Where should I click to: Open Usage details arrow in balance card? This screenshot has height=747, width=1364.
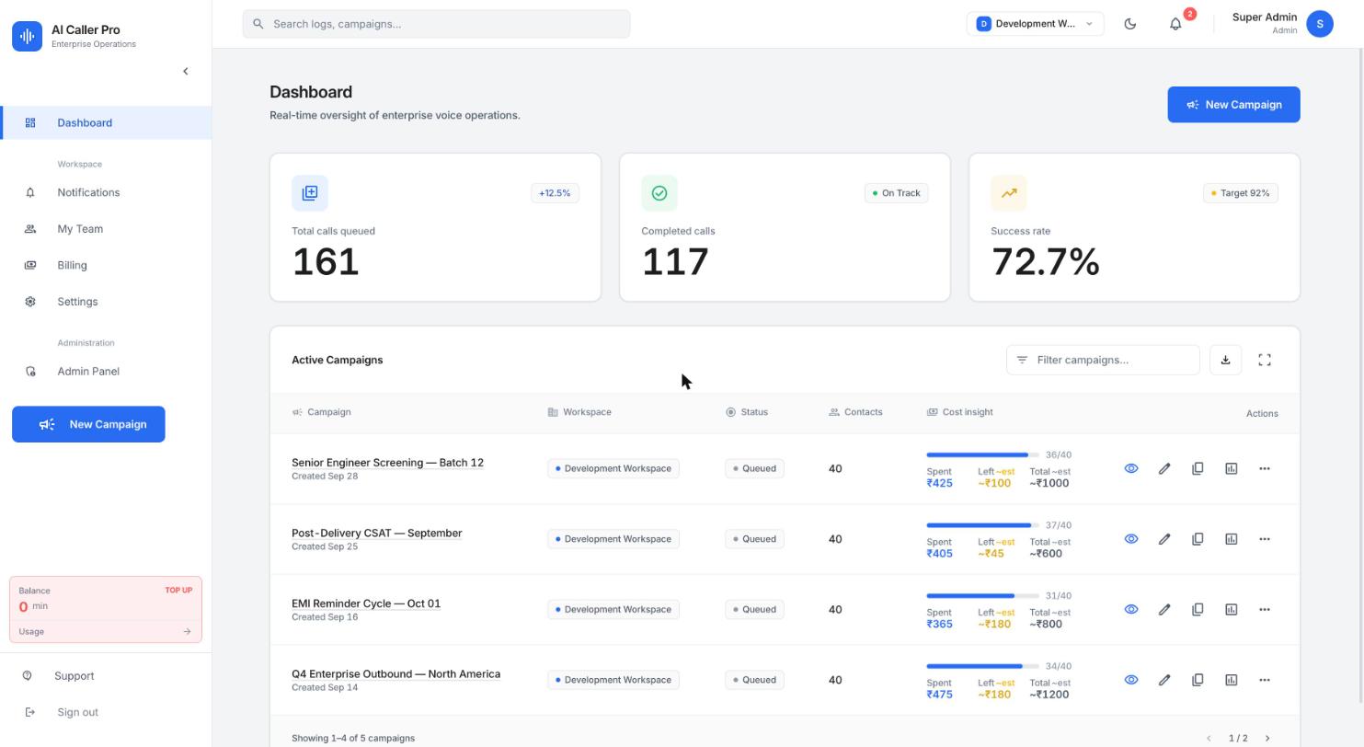click(187, 632)
